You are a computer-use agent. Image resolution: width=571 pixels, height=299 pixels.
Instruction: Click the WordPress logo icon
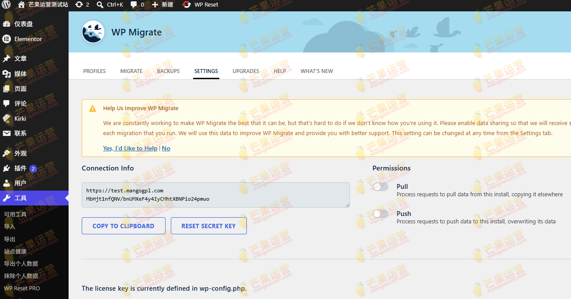(x=6, y=5)
